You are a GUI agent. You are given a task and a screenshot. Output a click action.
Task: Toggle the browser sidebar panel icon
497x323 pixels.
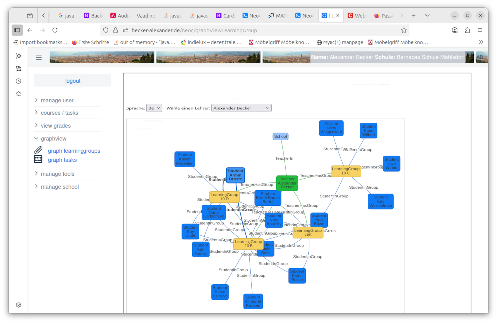pos(17,30)
